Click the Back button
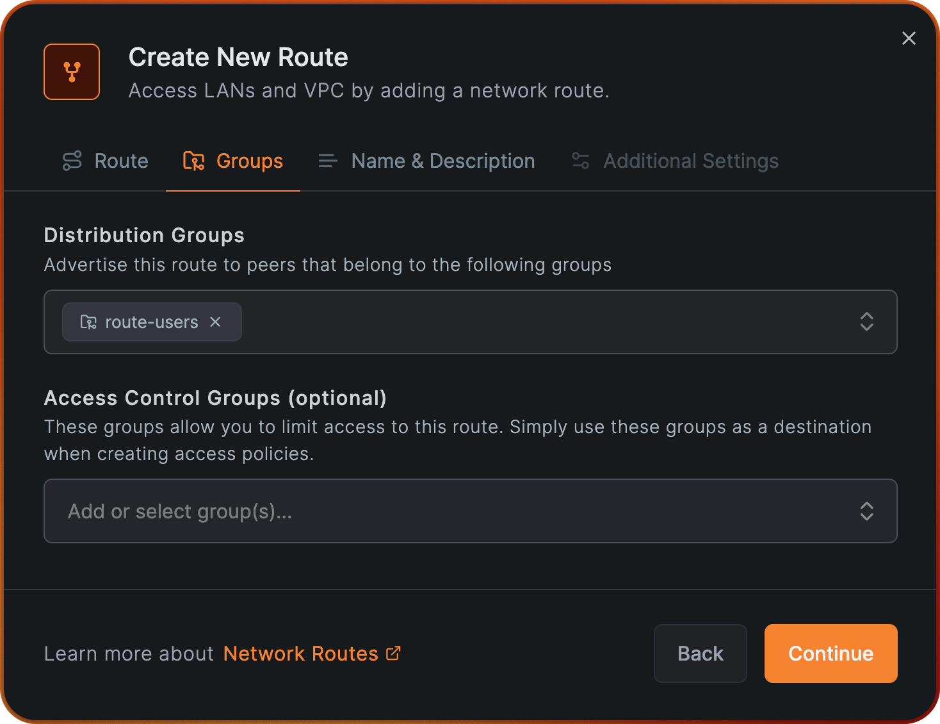The image size is (940, 724). tap(700, 654)
